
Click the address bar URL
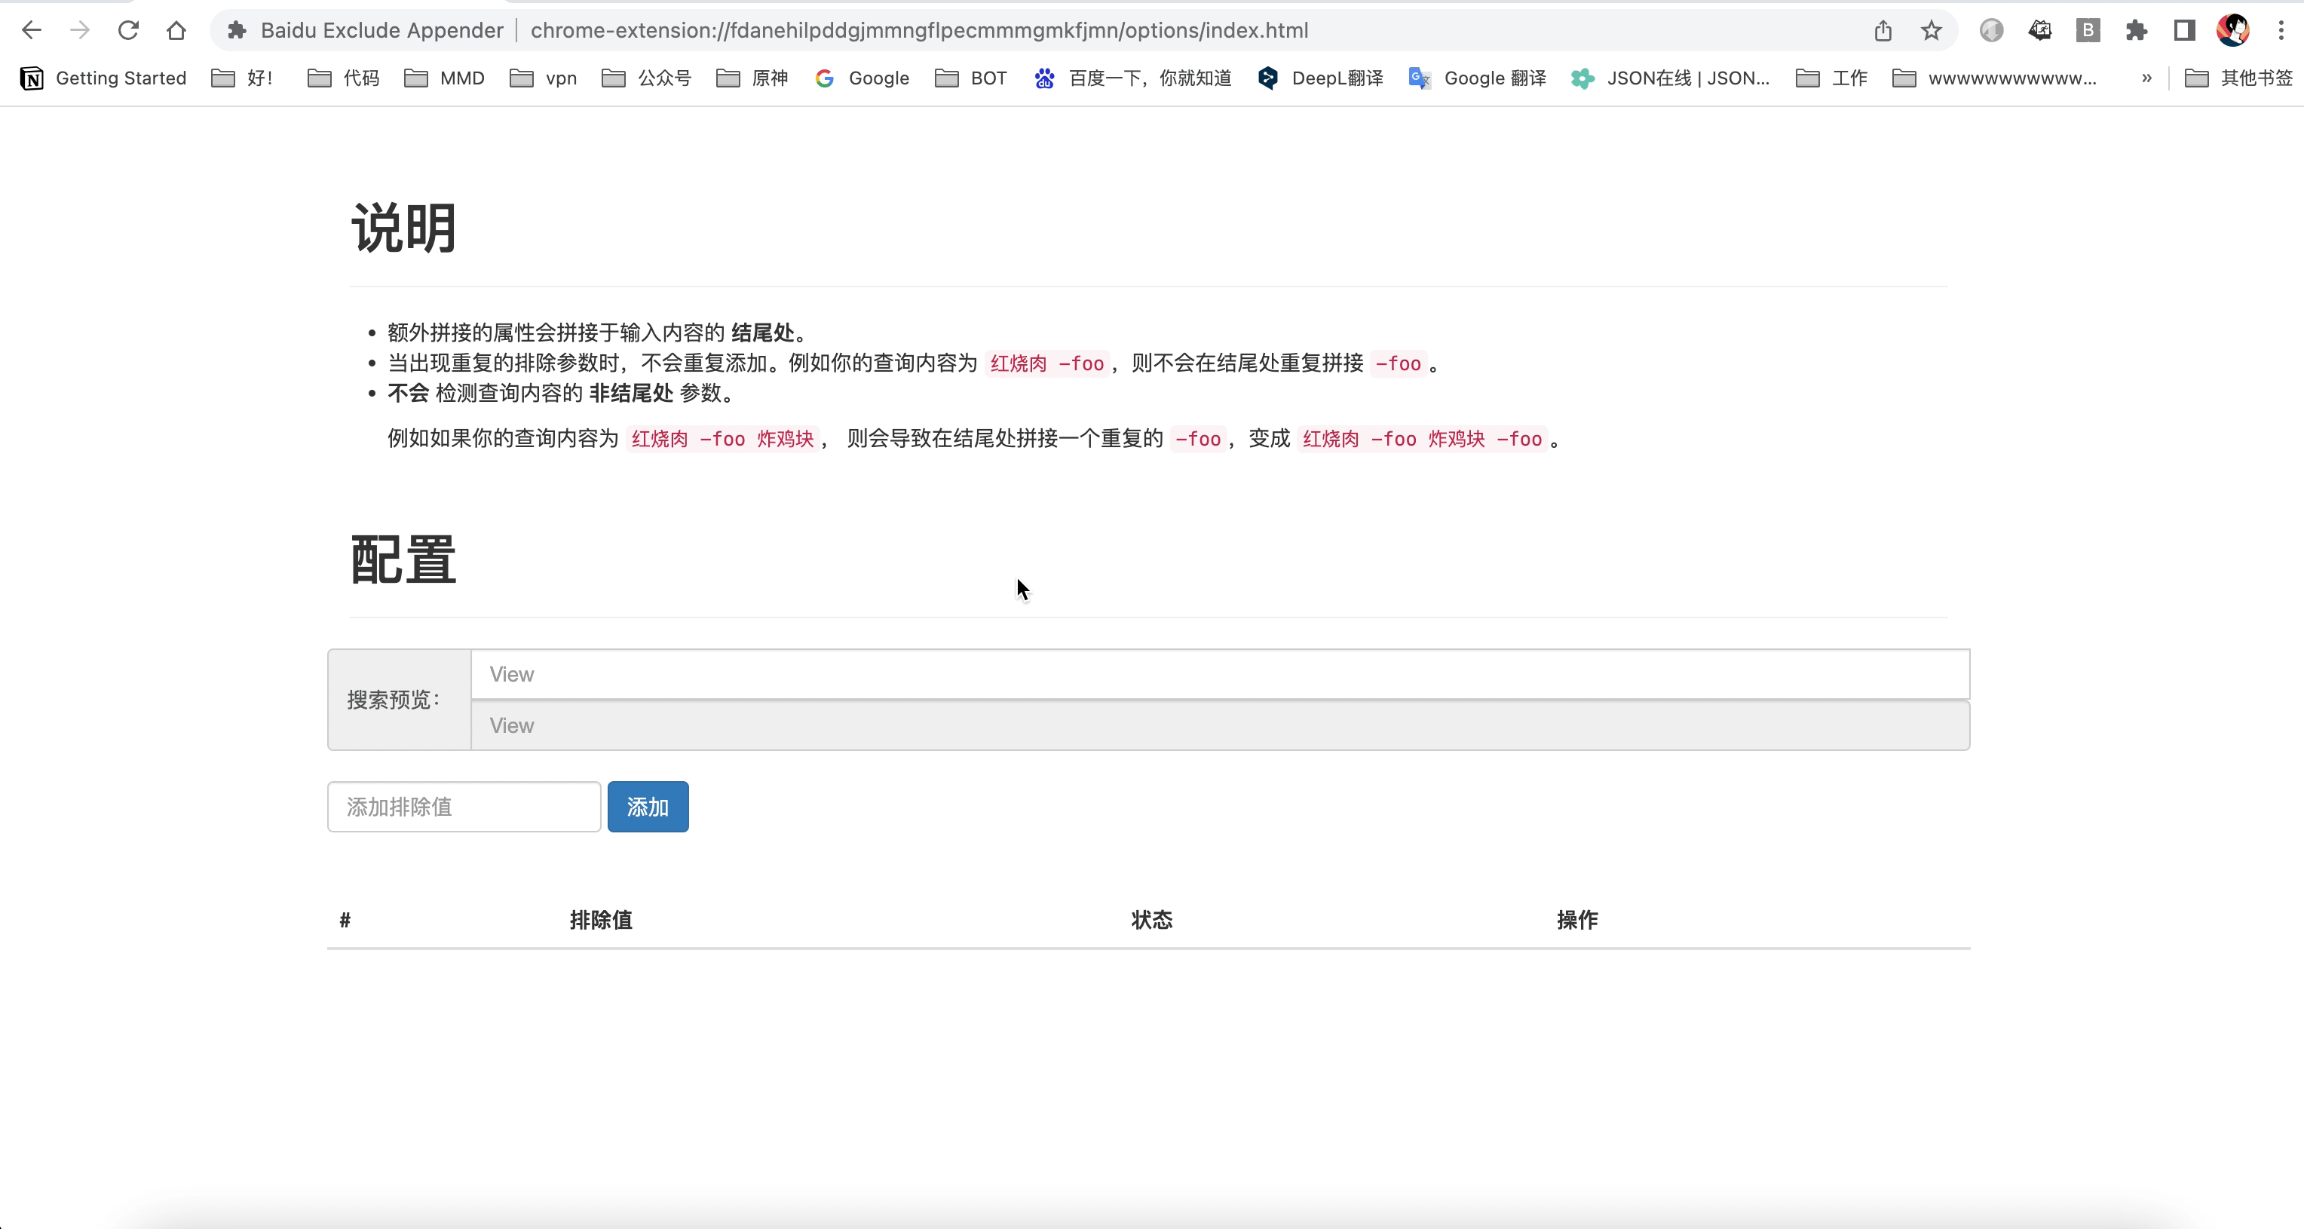pos(918,30)
